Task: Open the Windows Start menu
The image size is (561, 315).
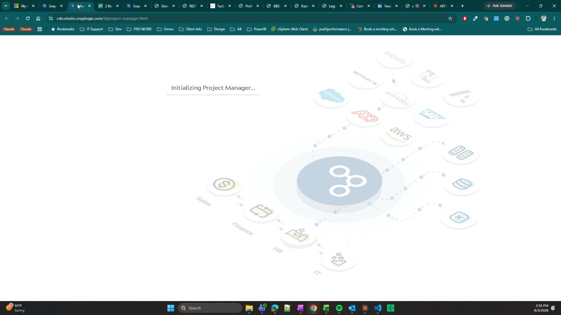Action: pyautogui.click(x=170, y=308)
